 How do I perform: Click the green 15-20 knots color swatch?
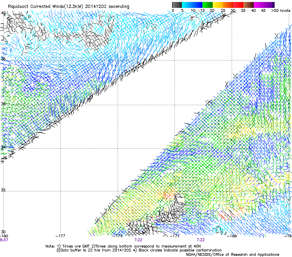coord(208,5)
